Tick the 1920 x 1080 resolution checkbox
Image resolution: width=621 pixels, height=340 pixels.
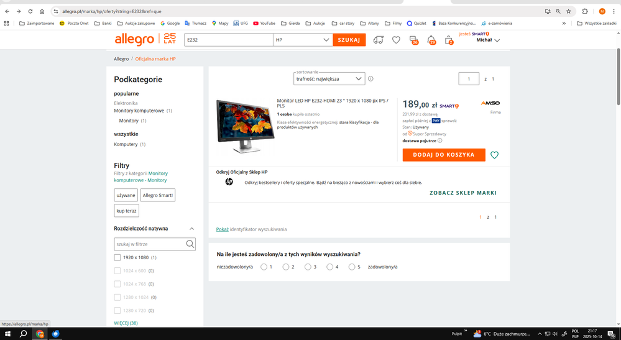[x=117, y=257]
